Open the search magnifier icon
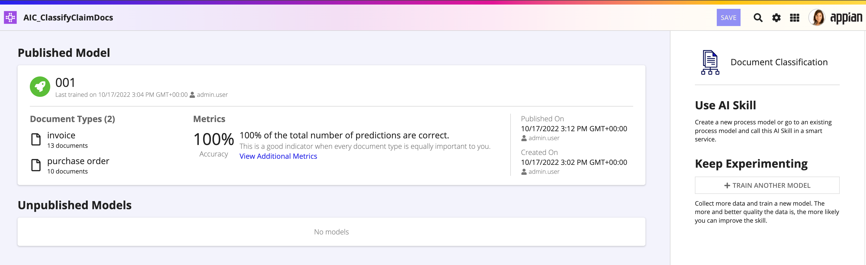The width and height of the screenshot is (866, 265). click(x=758, y=18)
